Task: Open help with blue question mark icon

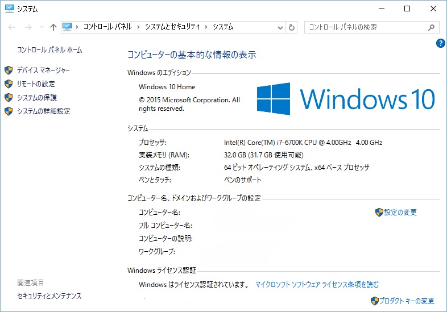Action: [440, 43]
